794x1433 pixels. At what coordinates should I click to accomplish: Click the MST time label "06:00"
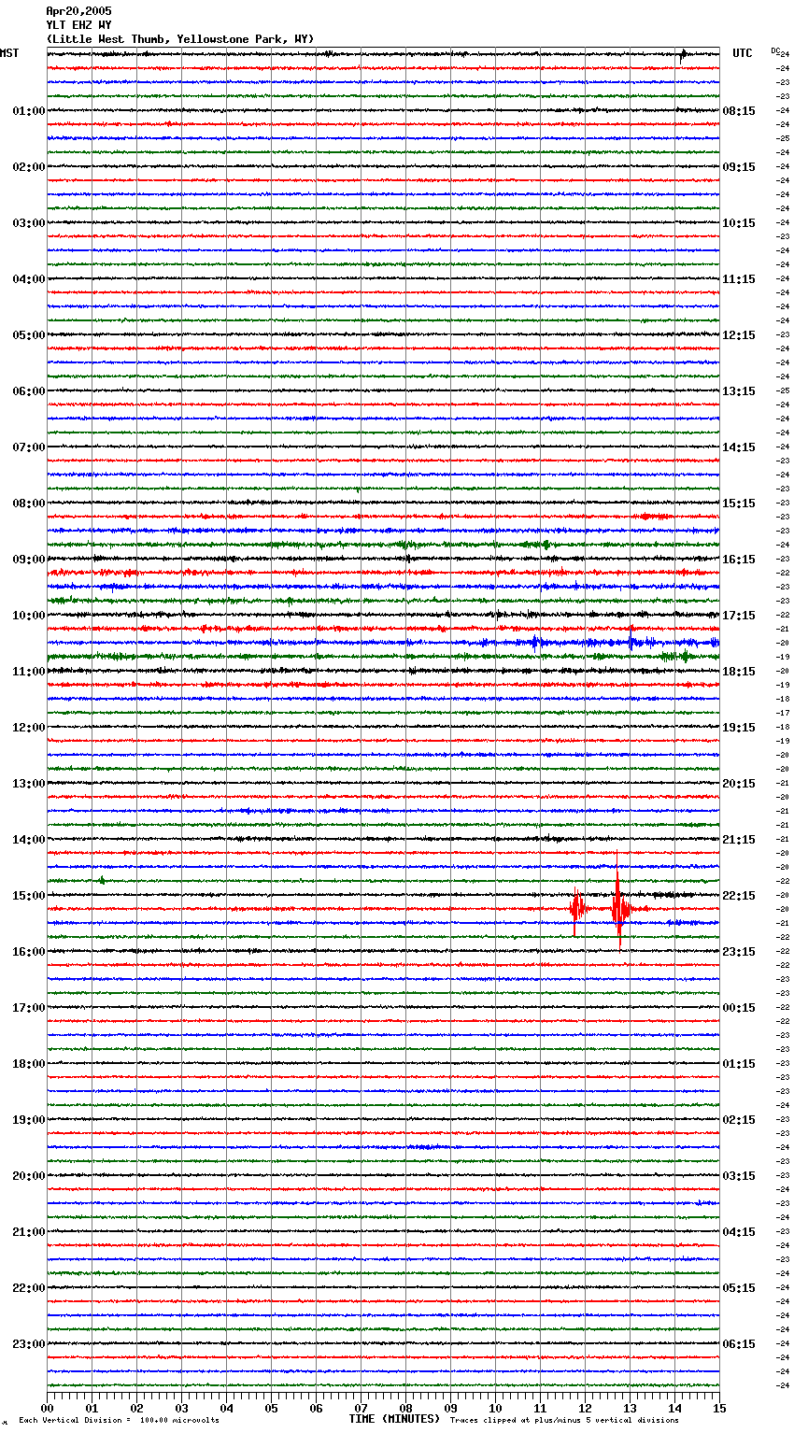click(29, 391)
